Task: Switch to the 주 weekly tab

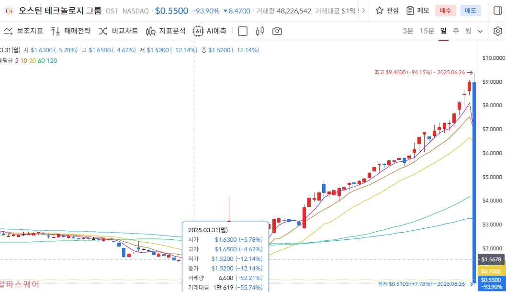Action: point(456,31)
